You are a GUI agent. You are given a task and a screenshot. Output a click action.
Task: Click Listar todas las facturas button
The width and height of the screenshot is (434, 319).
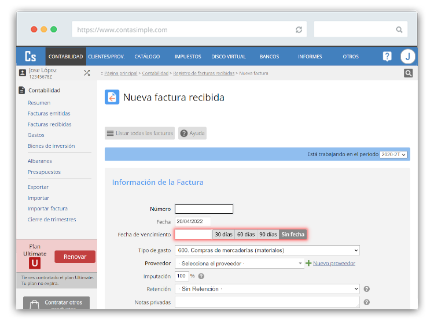click(x=140, y=133)
